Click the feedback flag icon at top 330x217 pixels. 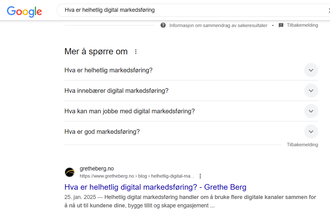click(x=281, y=25)
